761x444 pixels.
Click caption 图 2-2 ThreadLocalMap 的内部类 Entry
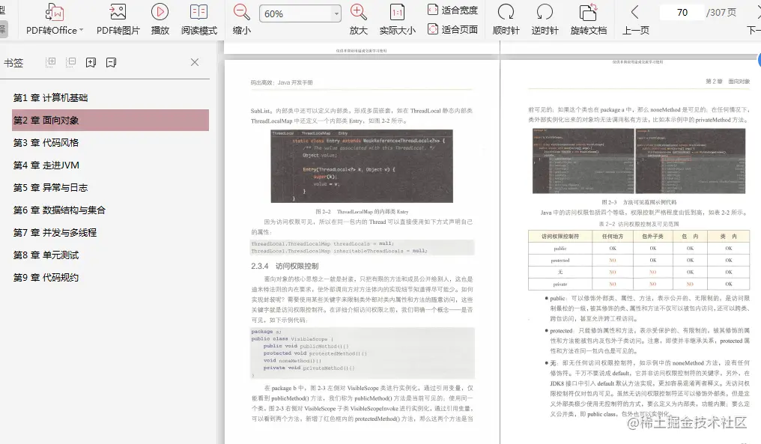click(x=362, y=212)
